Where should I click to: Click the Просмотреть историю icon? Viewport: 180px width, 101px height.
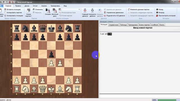[157, 16]
